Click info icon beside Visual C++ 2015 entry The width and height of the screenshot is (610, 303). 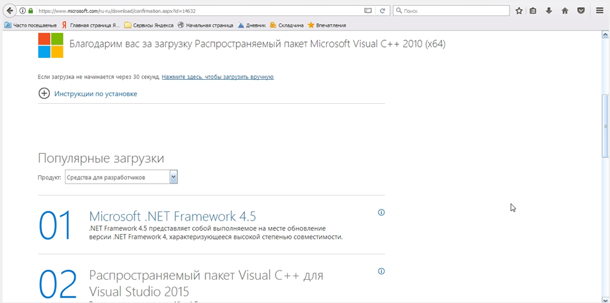tap(381, 271)
